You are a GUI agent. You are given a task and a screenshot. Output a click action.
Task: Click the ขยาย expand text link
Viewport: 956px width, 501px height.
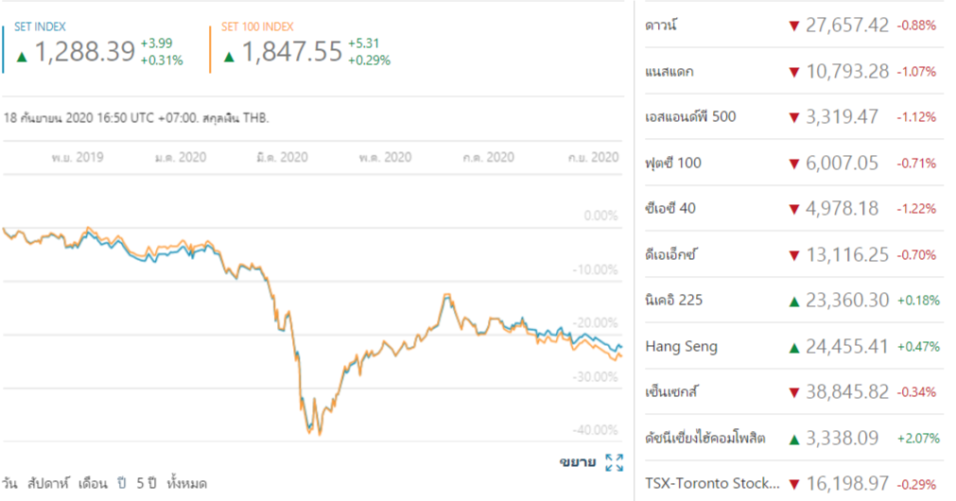click(x=577, y=462)
